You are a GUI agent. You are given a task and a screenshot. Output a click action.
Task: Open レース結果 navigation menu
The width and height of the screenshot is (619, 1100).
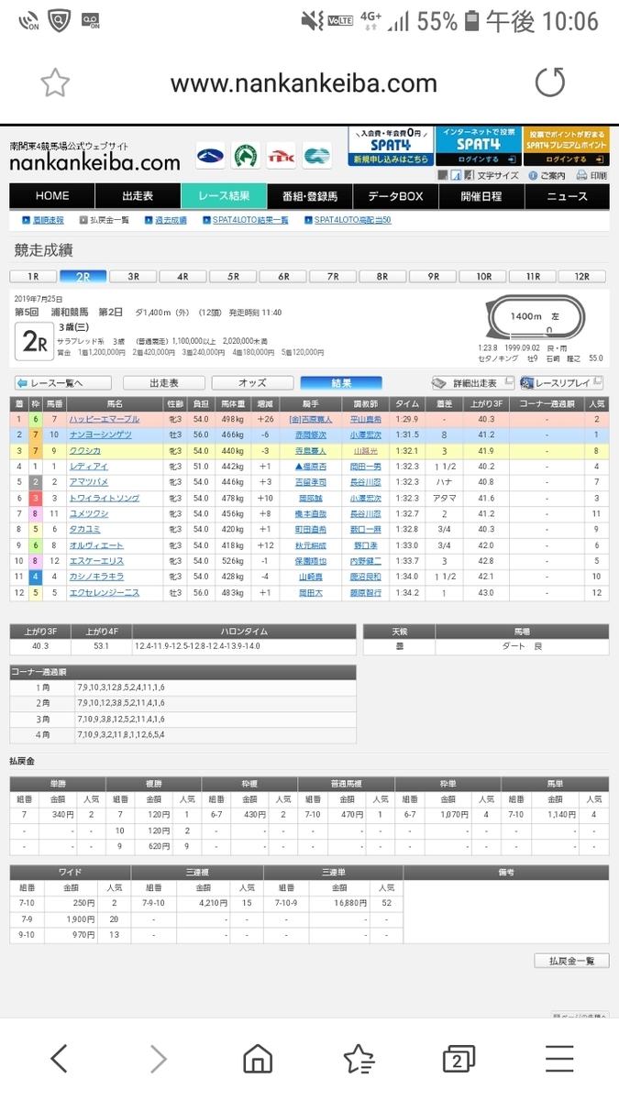224,196
